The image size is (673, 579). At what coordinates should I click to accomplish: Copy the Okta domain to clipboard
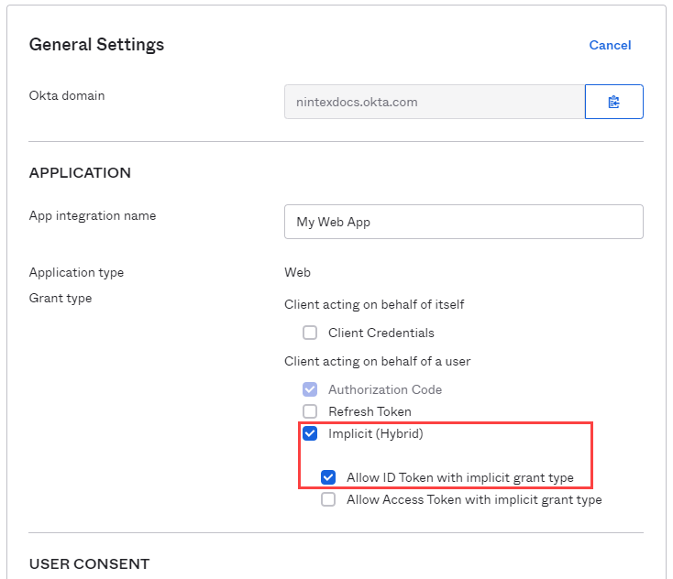pyautogui.click(x=613, y=102)
